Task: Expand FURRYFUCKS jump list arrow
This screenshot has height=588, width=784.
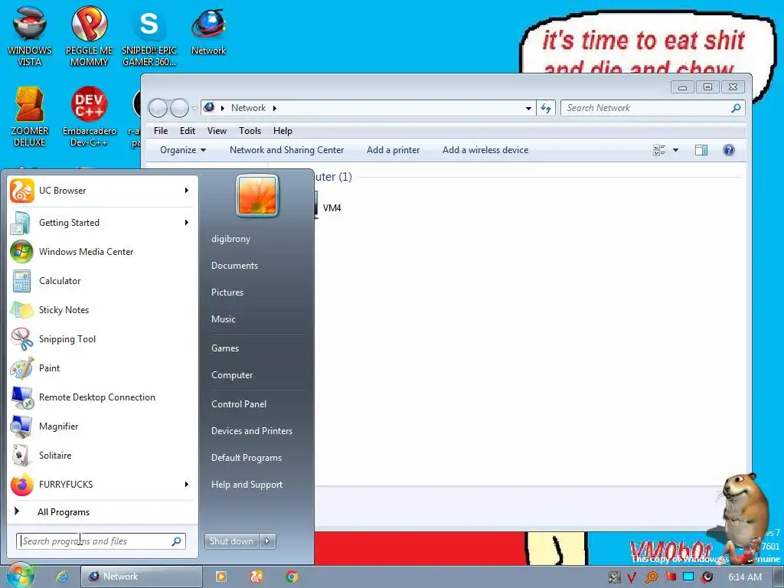Action: pyautogui.click(x=187, y=484)
